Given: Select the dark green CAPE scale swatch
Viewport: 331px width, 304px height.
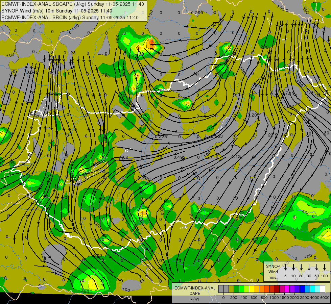Looking at the screenshot, I should 236,289.
